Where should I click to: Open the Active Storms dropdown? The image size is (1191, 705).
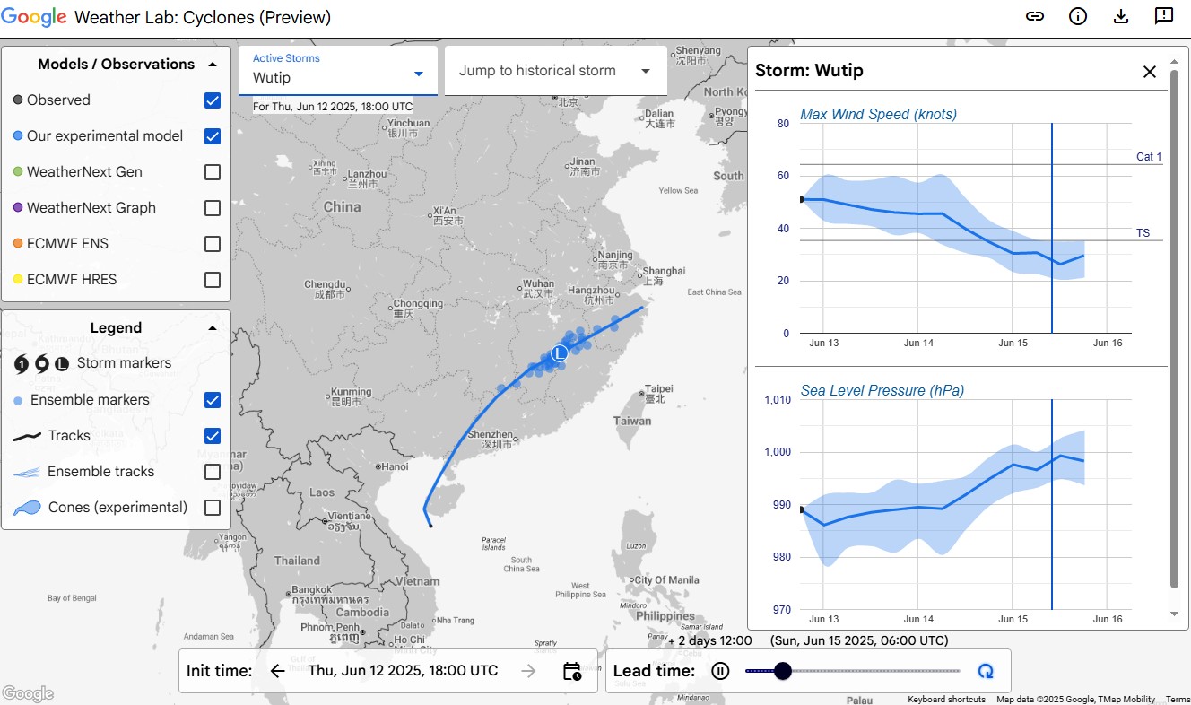pos(338,70)
